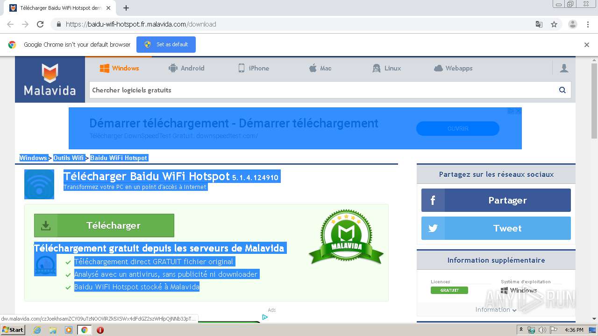Click the AdChoices icon below Ads
598x336 pixels.
coord(265,317)
